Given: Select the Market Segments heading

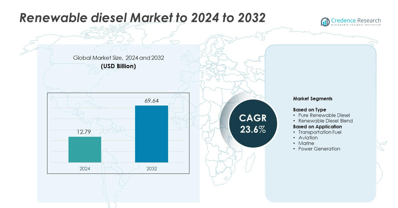Looking at the screenshot, I should (x=312, y=99).
